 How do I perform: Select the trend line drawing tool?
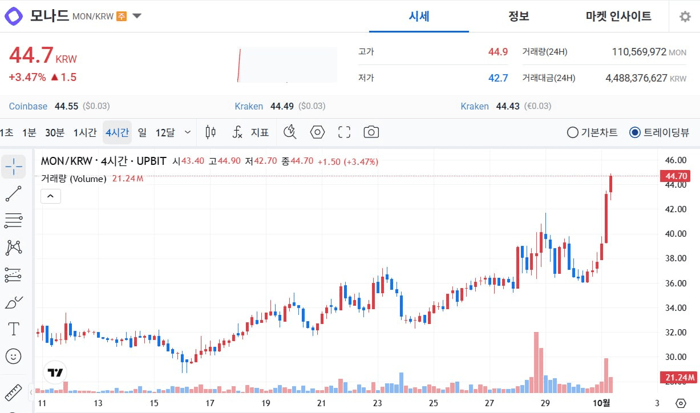14,194
